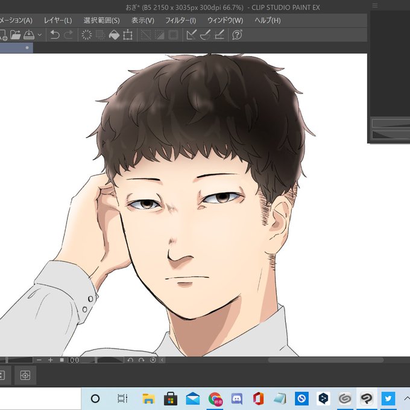410x410 pixels.
Task: Click the Clear (dotted circle) icon
Action: (87, 34)
